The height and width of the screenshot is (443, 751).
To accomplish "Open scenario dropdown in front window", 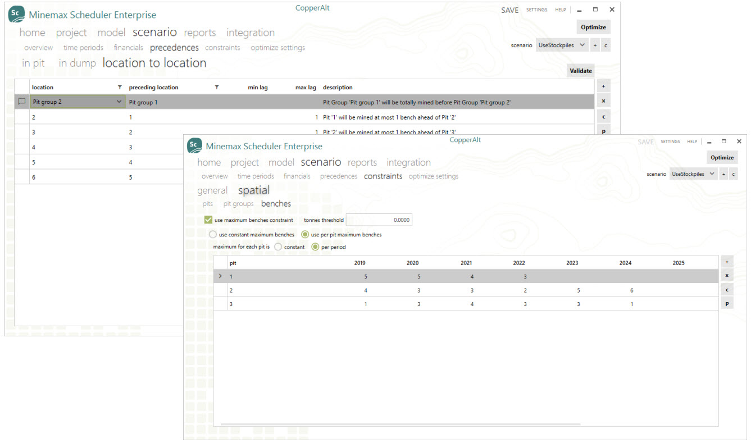I will tap(694, 174).
